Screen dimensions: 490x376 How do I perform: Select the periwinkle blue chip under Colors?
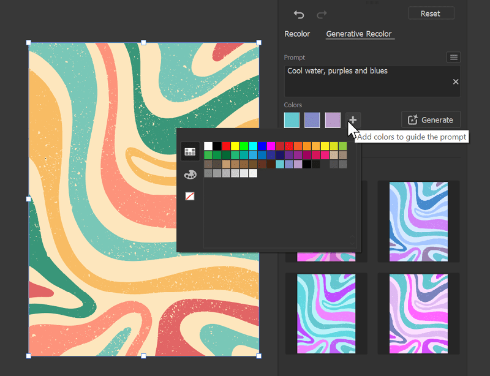pyautogui.click(x=312, y=120)
